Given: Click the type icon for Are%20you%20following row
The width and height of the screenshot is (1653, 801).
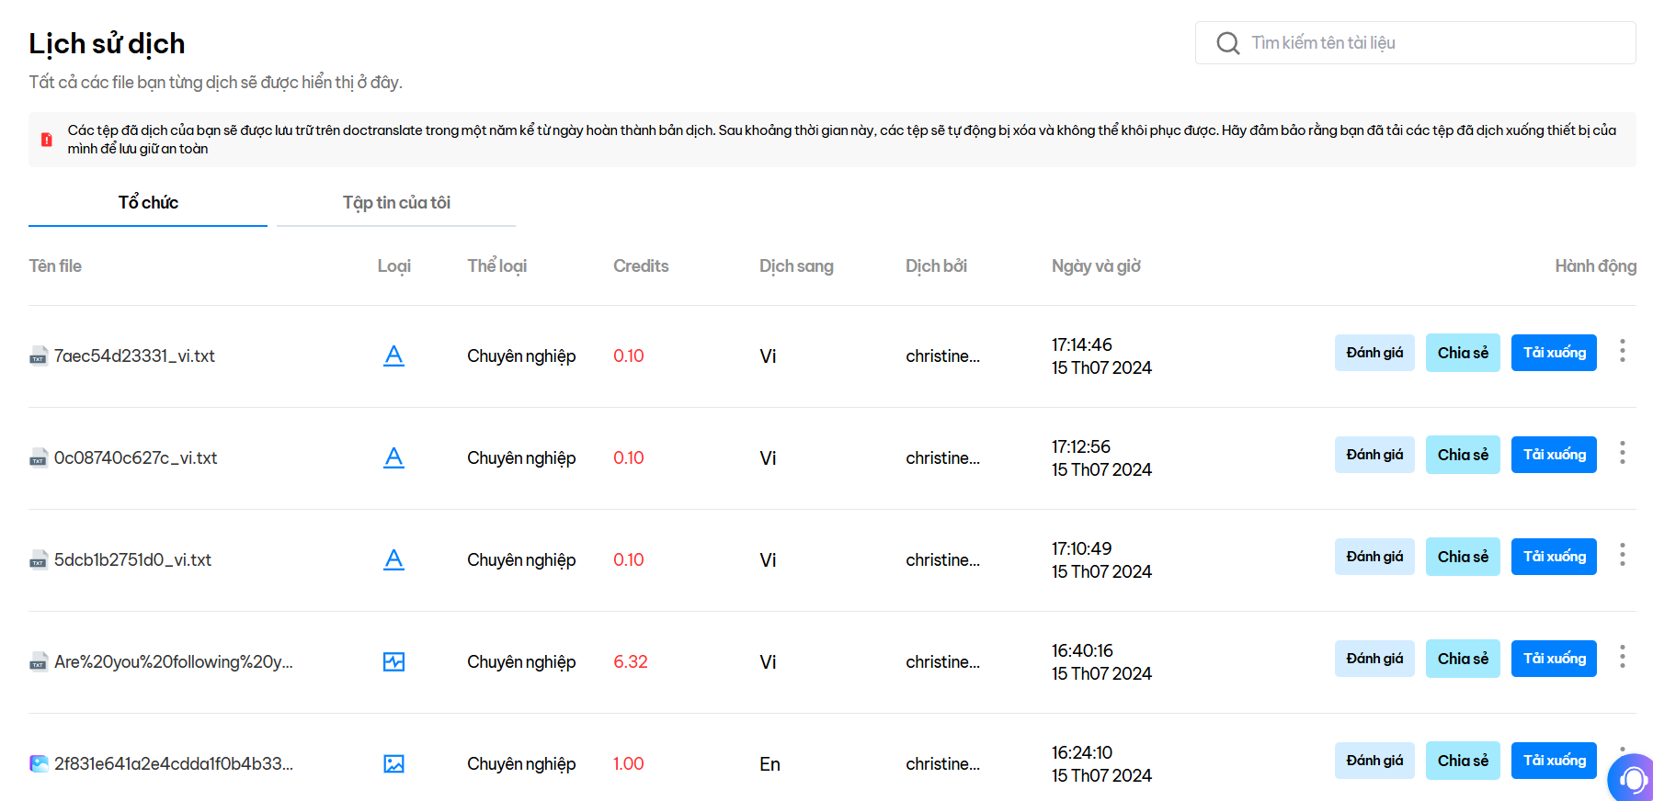Looking at the screenshot, I should pos(393,661).
